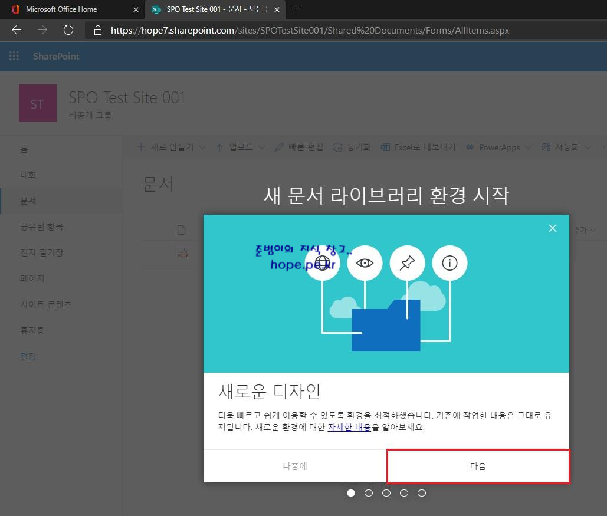
Task: Click the 자동화 flow icon
Action: [546, 147]
